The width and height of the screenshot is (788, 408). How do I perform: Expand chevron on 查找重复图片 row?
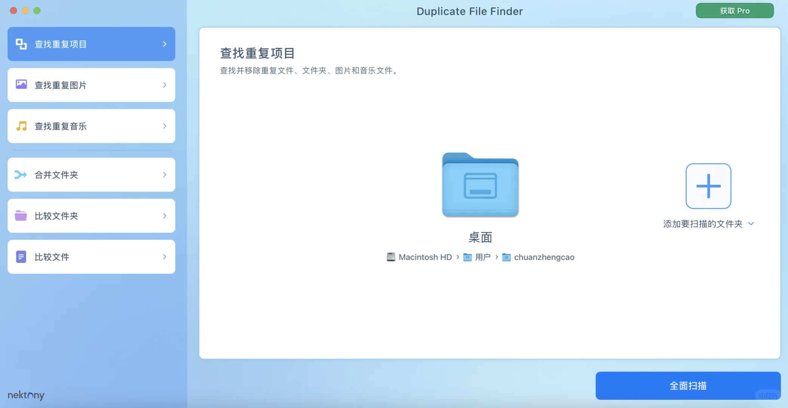pyautogui.click(x=165, y=85)
